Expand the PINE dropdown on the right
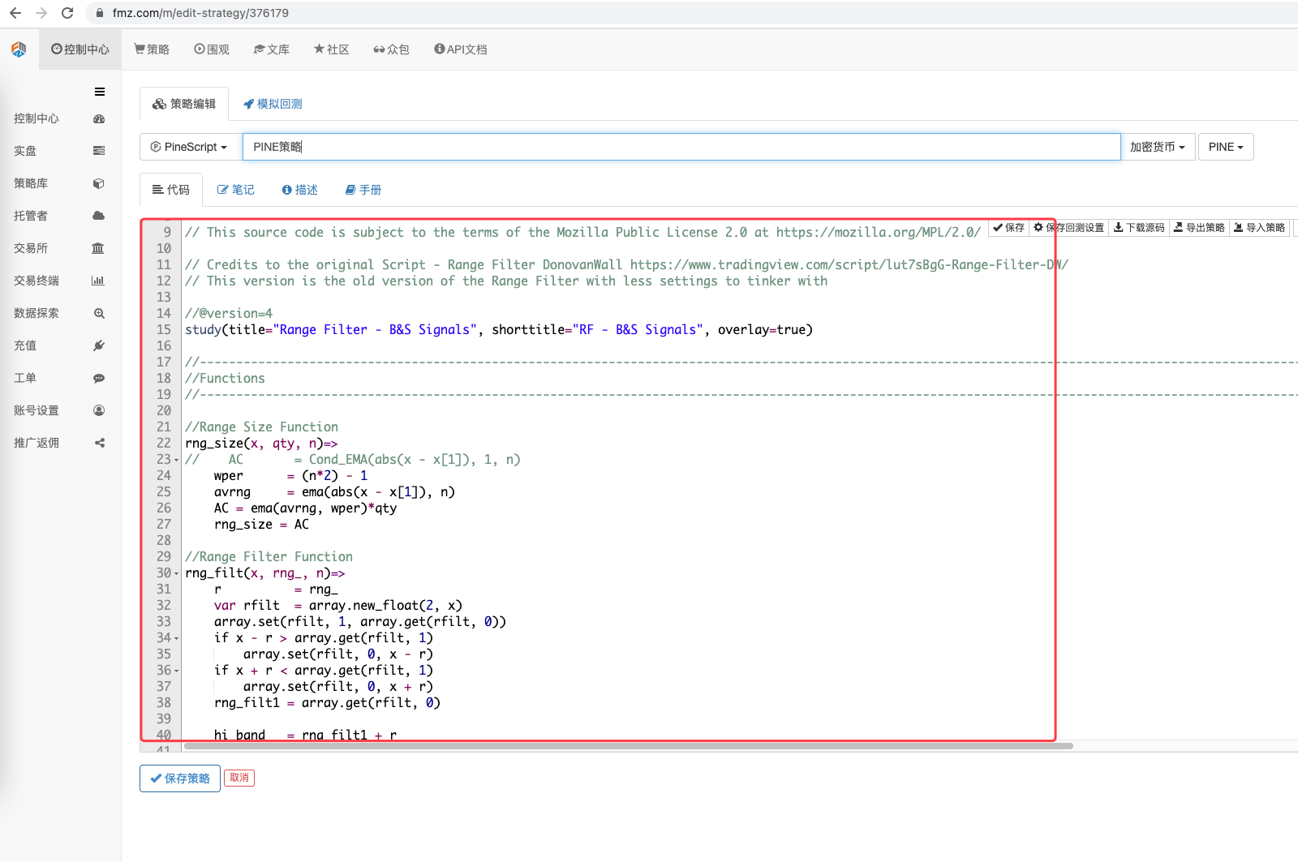 [1225, 147]
